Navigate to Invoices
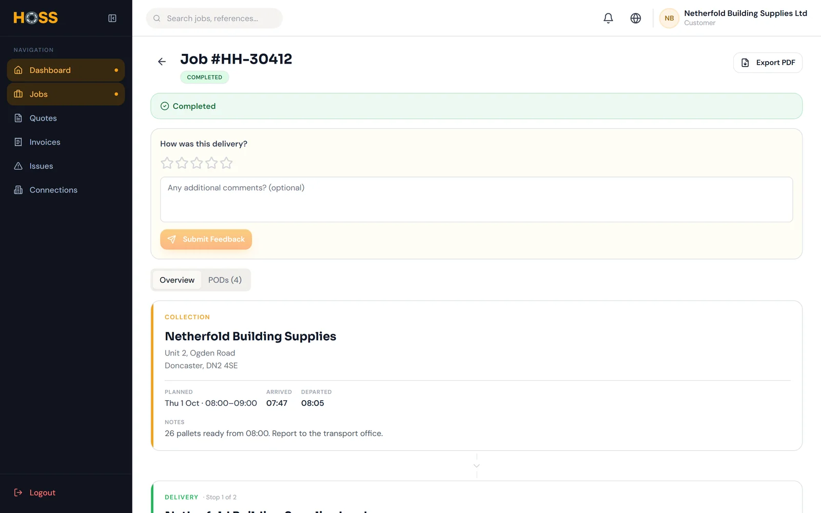The width and height of the screenshot is (821, 513). click(x=66, y=142)
